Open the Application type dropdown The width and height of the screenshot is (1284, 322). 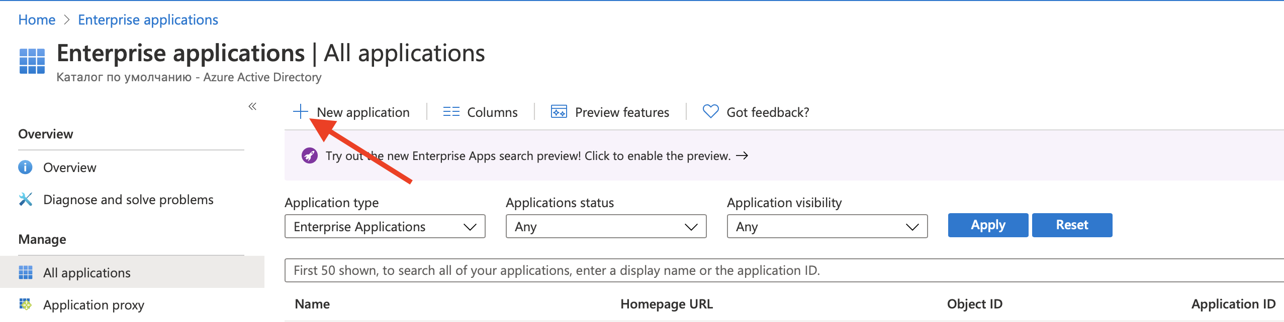(385, 227)
